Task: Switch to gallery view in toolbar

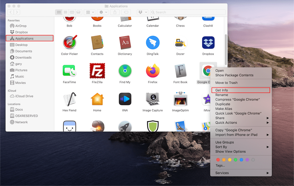Action: (x=78, y=12)
